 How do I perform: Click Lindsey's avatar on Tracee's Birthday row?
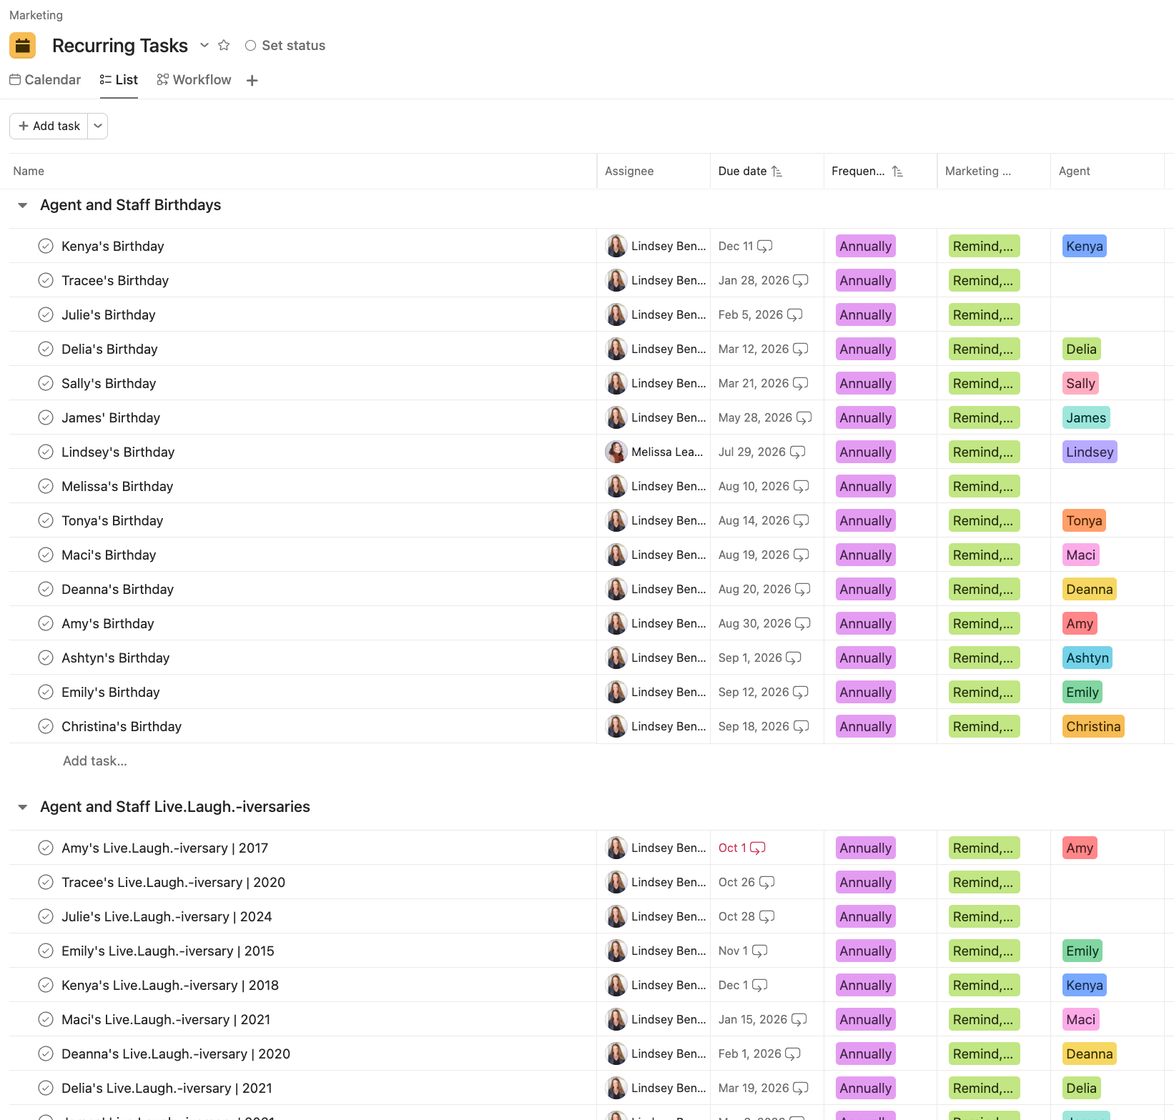tap(616, 280)
